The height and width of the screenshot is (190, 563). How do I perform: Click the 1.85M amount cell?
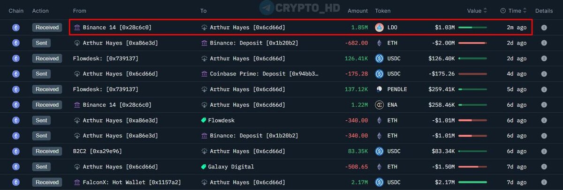pyautogui.click(x=359, y=28)
